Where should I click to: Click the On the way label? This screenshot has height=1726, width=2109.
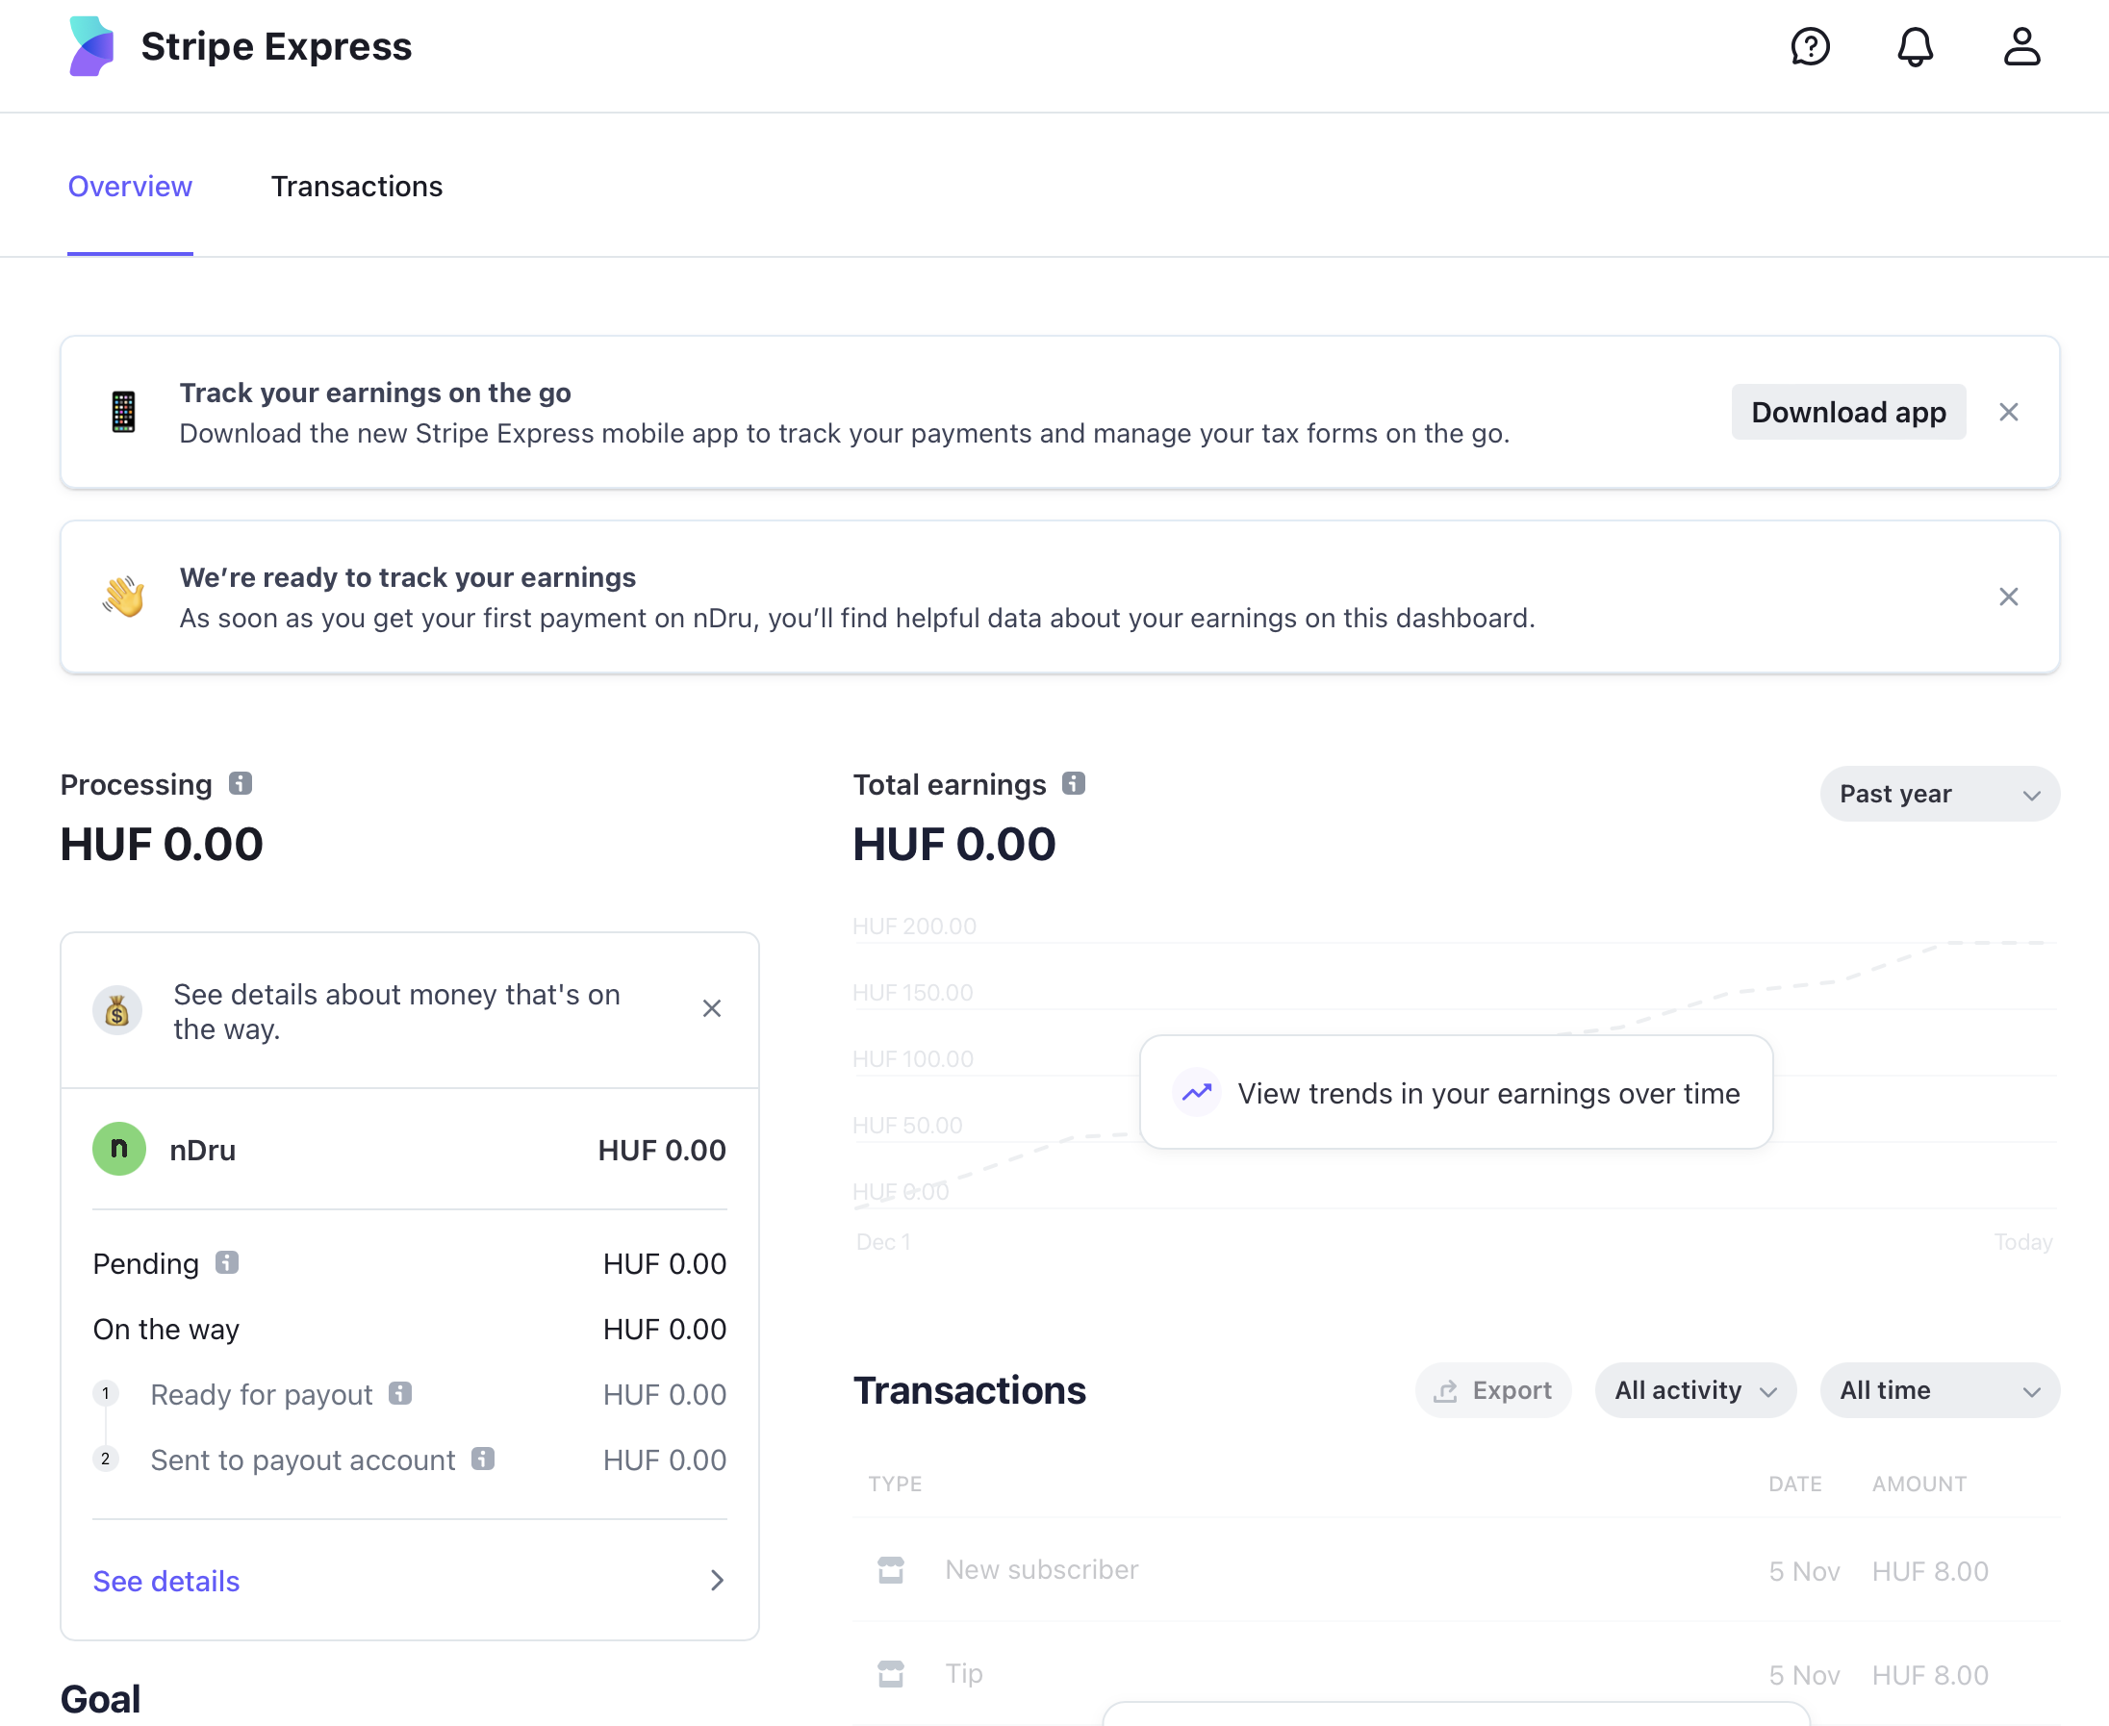point(166,1330)
